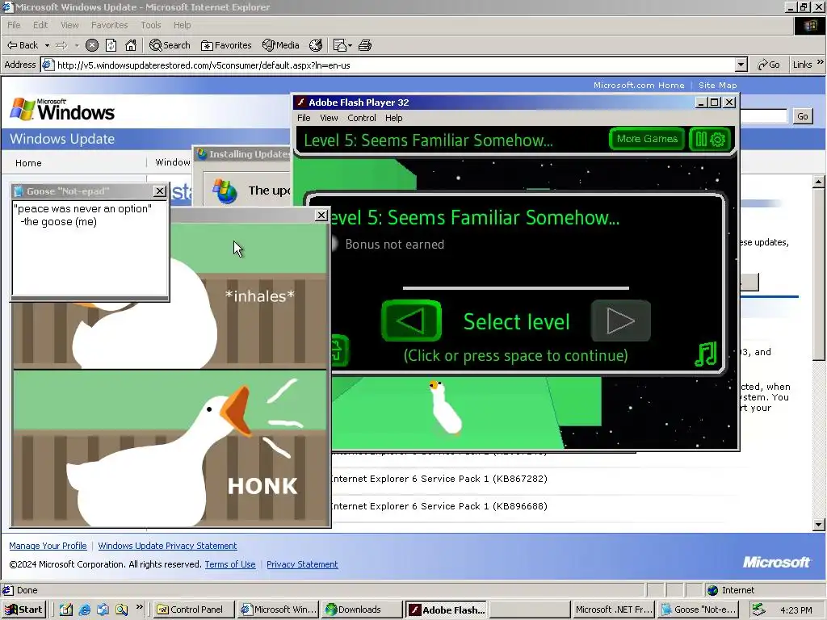Open the Back history dropdown arrow
827x620 pixels.
coord(47,45)
